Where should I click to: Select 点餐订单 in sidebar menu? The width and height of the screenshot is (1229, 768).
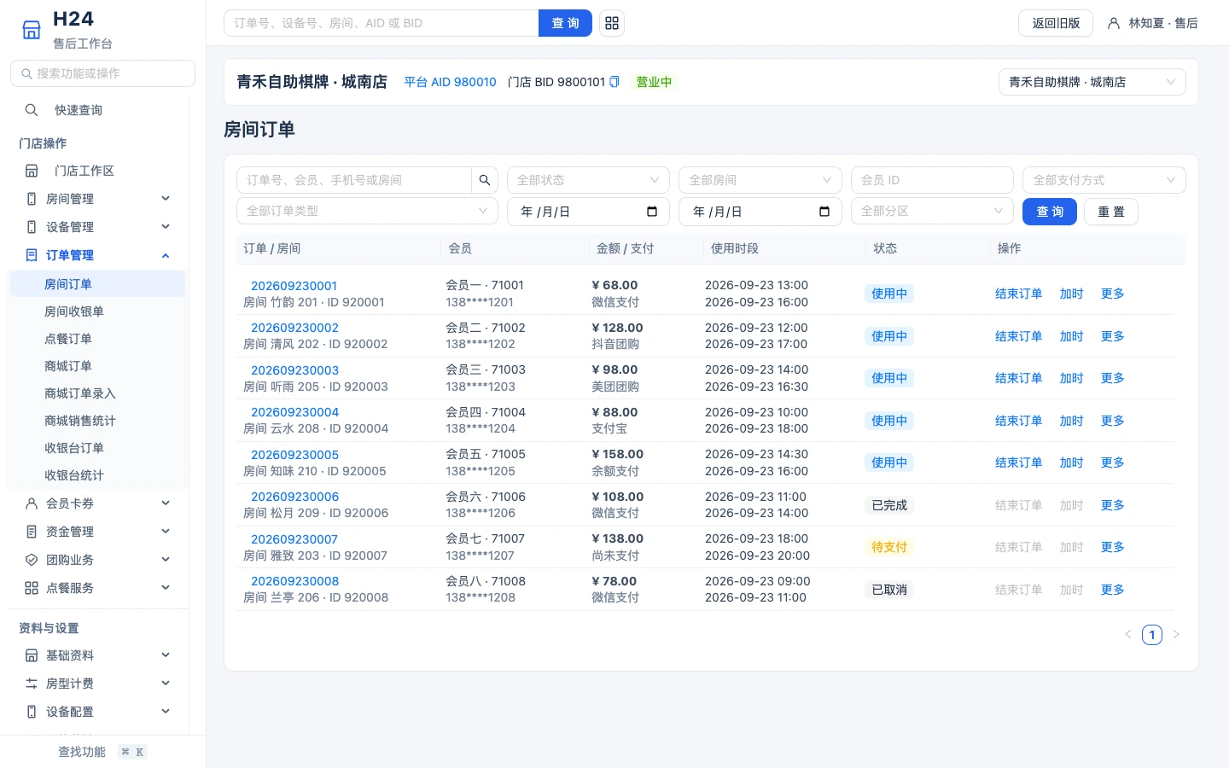(x=97, y=339)
